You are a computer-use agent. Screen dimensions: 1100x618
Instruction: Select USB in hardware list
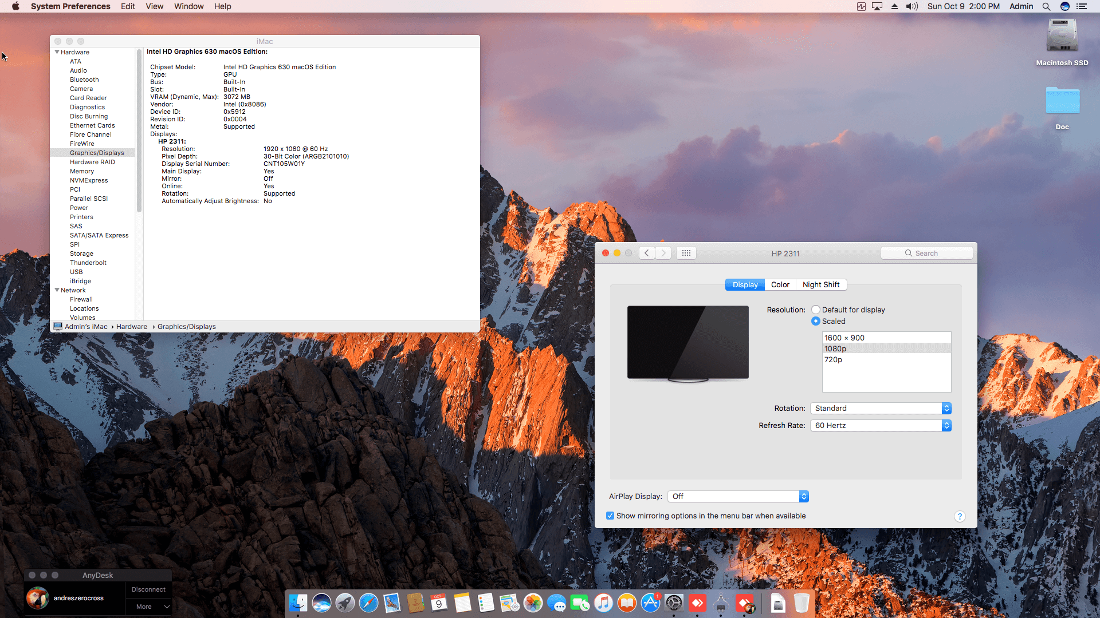click(76, 272)
